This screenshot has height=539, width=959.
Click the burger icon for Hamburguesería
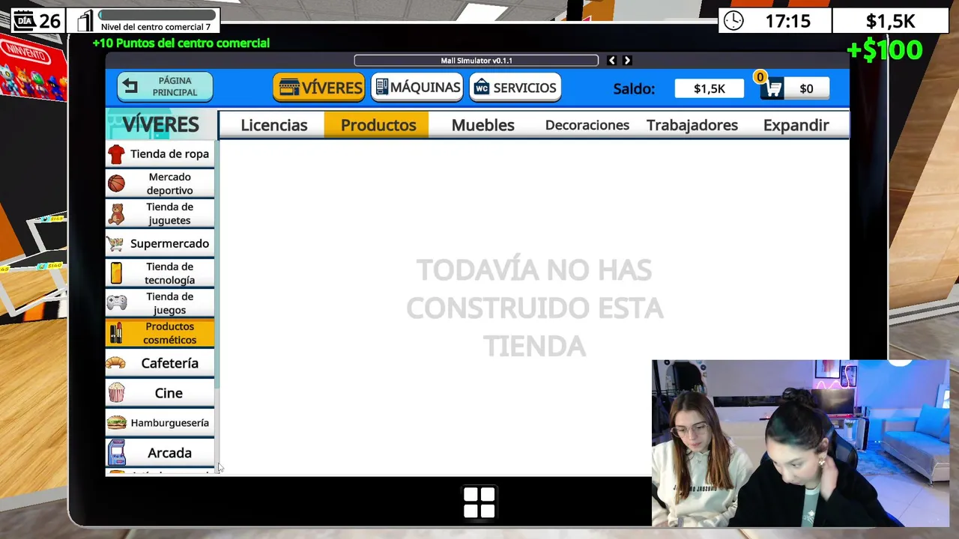(x=116, y=423)
